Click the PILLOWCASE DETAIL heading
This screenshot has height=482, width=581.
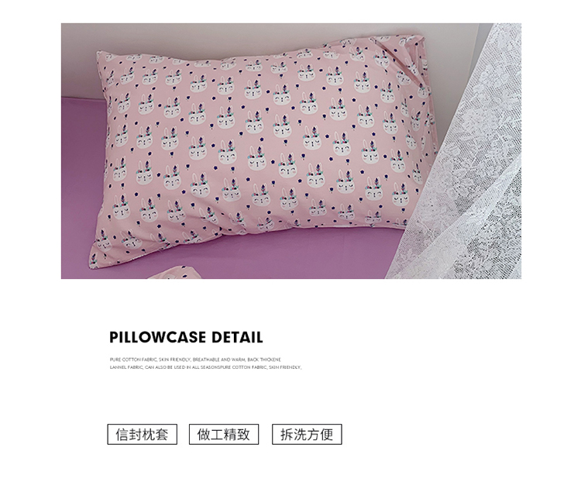(186, 337)
